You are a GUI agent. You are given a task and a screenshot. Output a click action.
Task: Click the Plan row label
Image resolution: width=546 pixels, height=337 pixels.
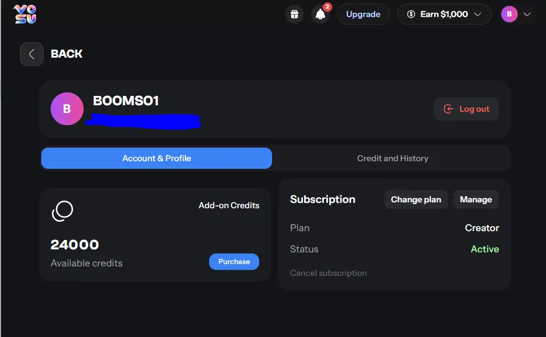point(300,228)
